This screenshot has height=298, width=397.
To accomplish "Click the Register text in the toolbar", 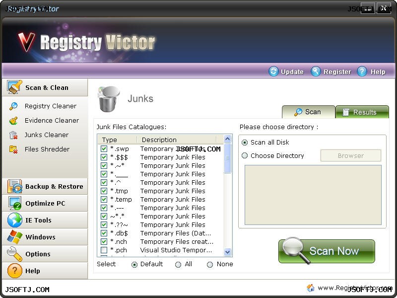I will [x=337, y=72].
